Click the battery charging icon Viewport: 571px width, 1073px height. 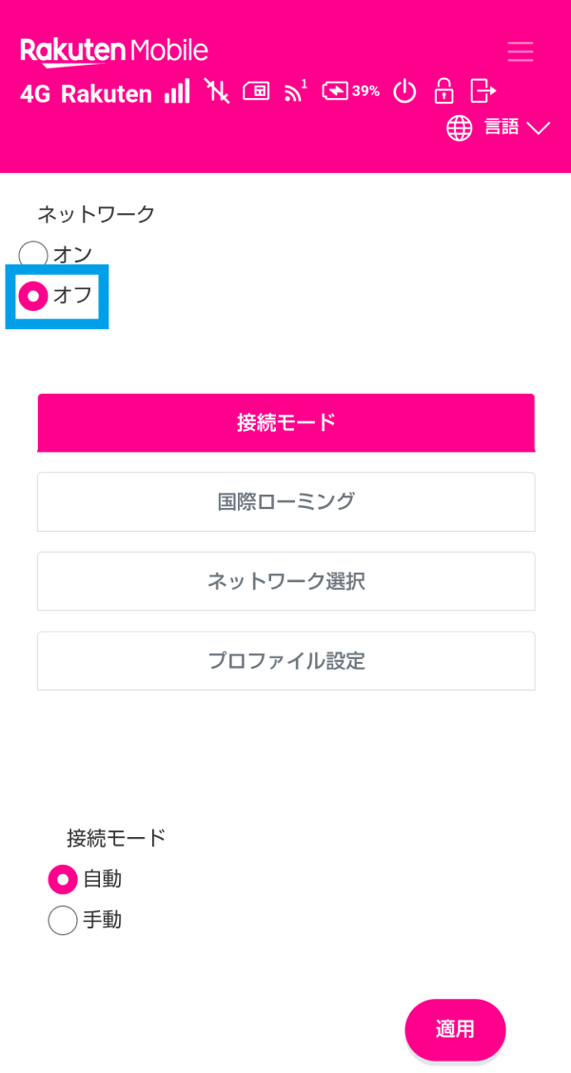(336, 91)
